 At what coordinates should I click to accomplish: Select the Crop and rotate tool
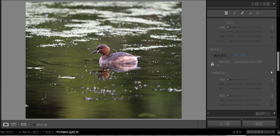coord(234,13)
